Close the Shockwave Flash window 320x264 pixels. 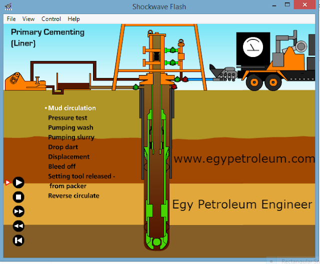click(304, 4)
